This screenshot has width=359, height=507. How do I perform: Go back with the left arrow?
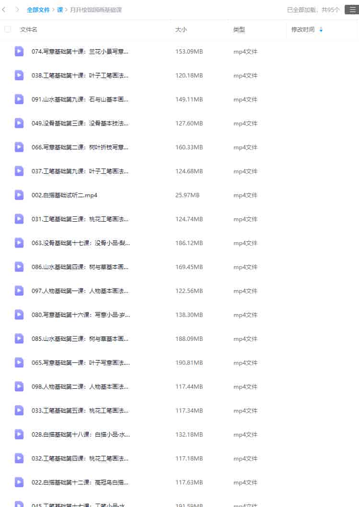click(4, 10)
